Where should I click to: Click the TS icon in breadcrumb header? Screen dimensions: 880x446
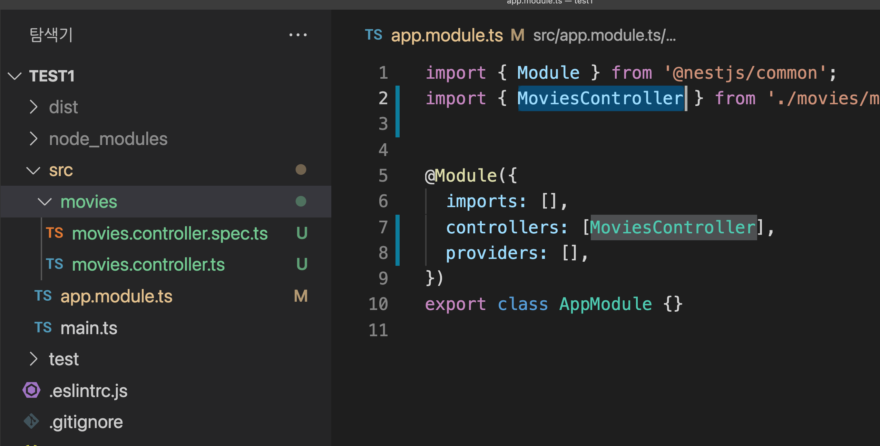(x=374, y=35)
